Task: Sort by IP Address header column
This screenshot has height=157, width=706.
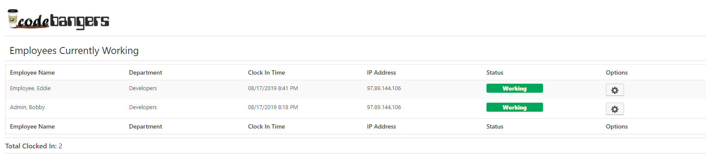Action: tap(381, 72)
